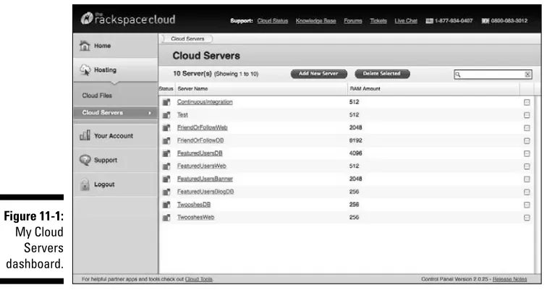Click status icon for FeaturedUsersWeb server
Image resolution: width=547 pixels, height=298 pixels.
pyautogui.click(x=166, y=166)
